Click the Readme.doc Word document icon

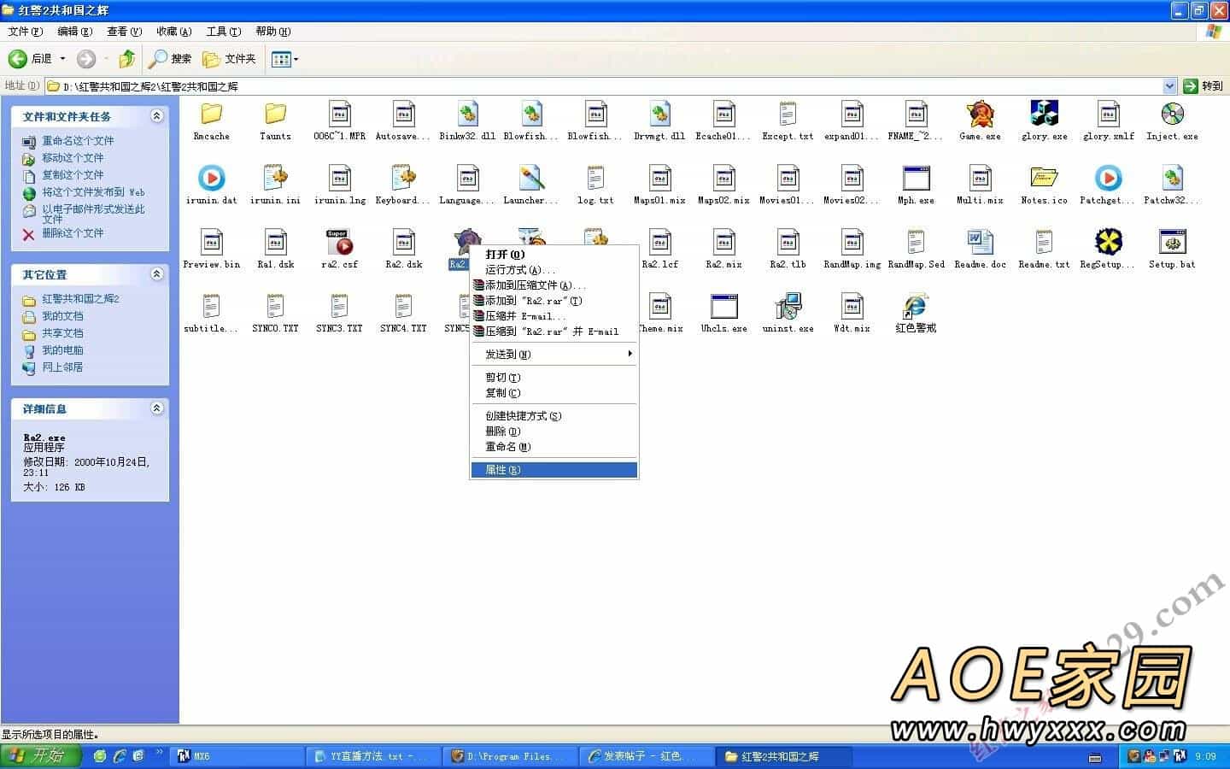point(980,244)
